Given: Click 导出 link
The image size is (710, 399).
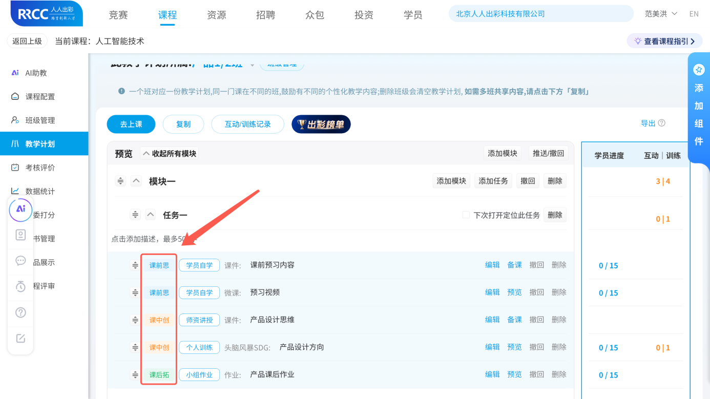Looking at the screenshot, I should pos(648,123).
